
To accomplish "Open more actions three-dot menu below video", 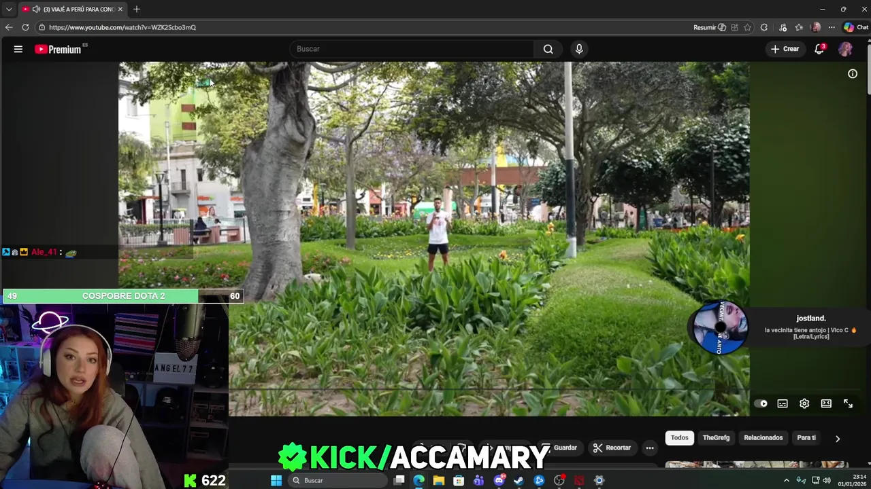I will coord(650,448).
